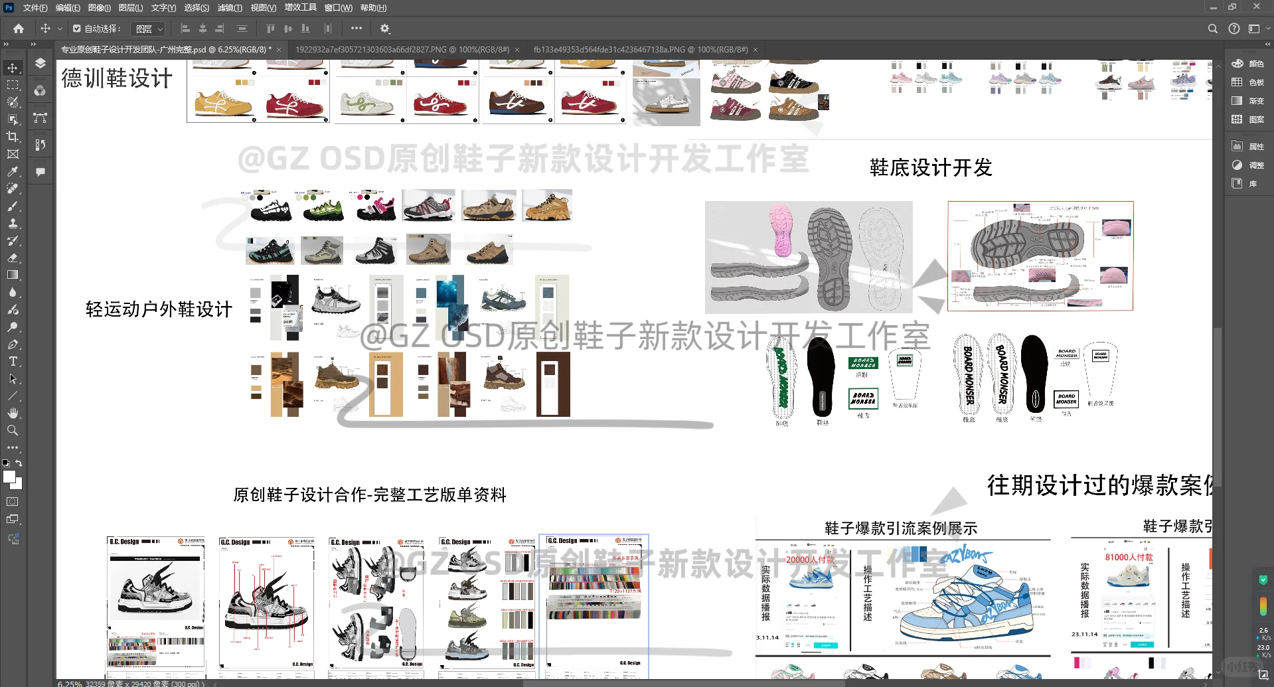Select the Eyedropper tool
Screen dimensions: 1274x687
13,172
